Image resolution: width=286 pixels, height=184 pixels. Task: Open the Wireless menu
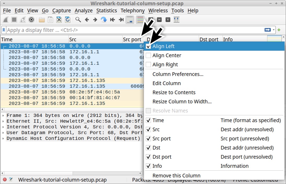click(158, 10)
